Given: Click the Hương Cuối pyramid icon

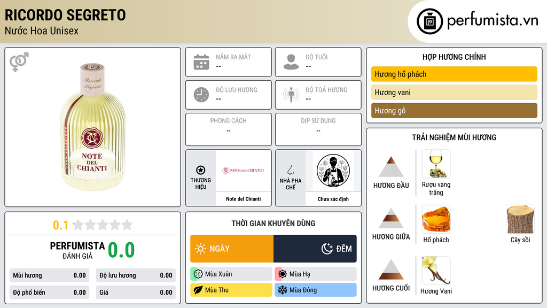Looking at the screenshot, I should (x=391, y=269).
